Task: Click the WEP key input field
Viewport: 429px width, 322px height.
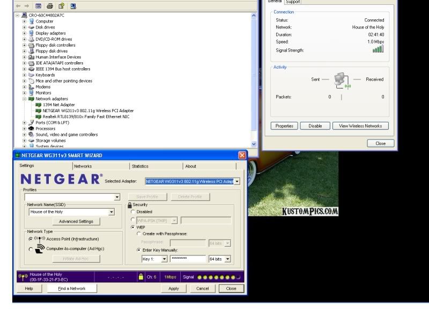Action: [188, 259]
